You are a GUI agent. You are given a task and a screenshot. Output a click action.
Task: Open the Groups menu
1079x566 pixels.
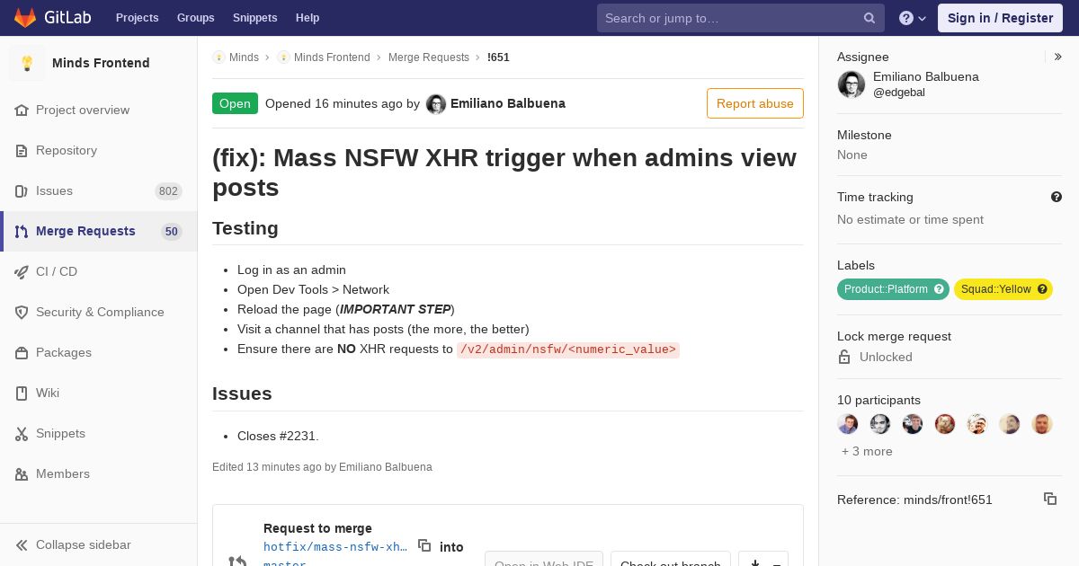[x=195, y=18]
